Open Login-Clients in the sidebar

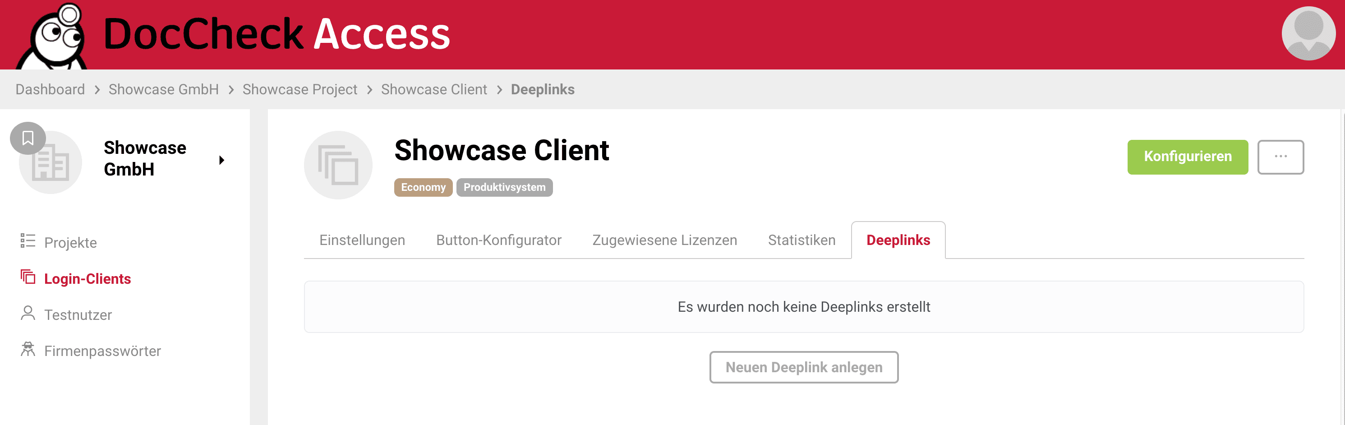click(x=87, y=278)
